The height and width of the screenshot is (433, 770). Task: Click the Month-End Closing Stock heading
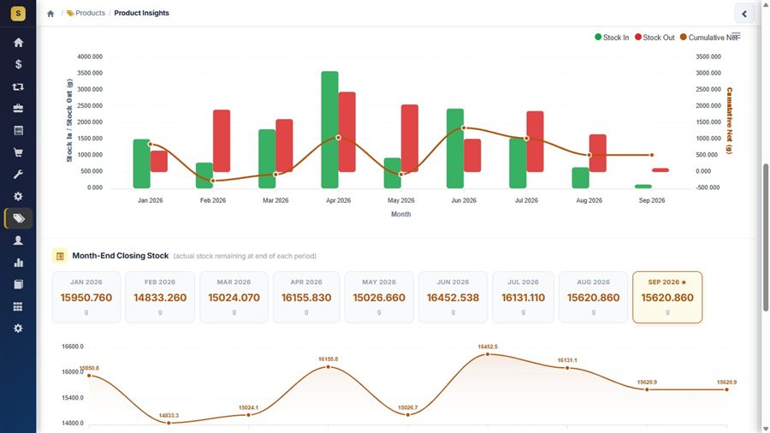121,256
